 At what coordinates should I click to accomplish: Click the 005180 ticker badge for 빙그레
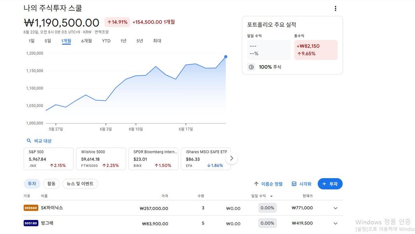coord(31,223)
